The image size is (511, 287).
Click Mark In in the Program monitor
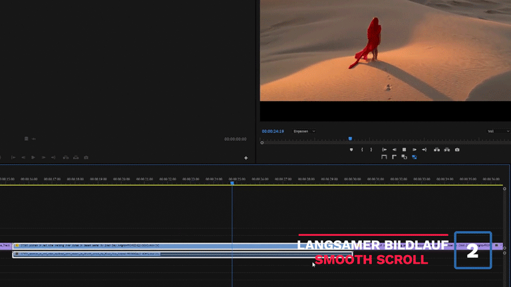(362, 149)
